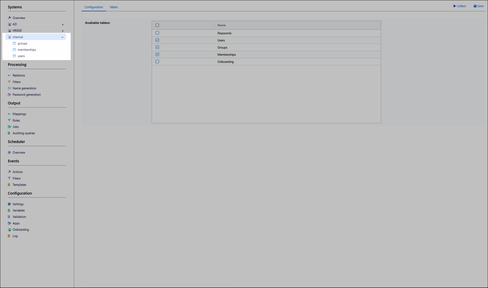The height and width of the screenshot is (288, 488).
Task: Tick the Onboarding table checkbox
Action: coord(157,62)
